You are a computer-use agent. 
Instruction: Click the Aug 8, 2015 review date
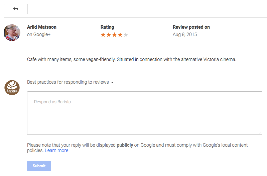(x=185, y=34)
